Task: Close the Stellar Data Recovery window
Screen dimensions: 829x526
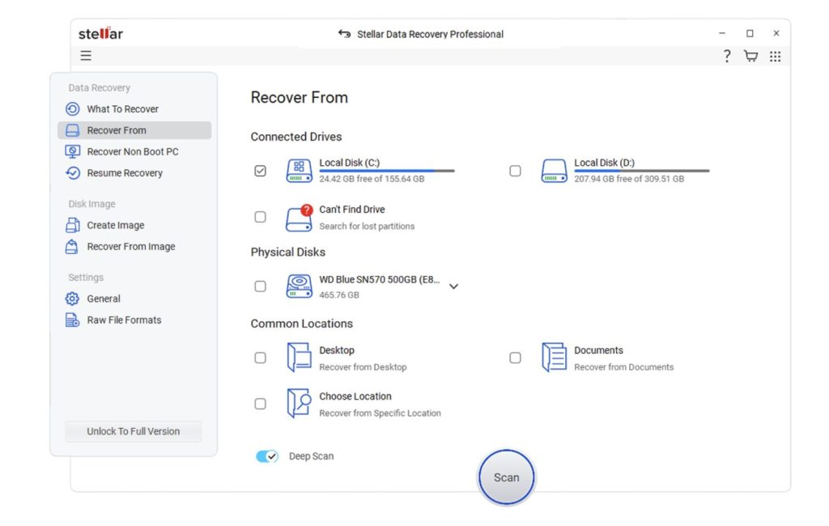Action: [x=776, y=33]
